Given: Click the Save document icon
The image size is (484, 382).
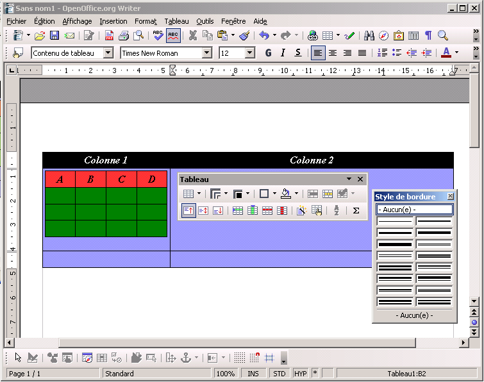Looking at the screenshot, I should (54, 35).
